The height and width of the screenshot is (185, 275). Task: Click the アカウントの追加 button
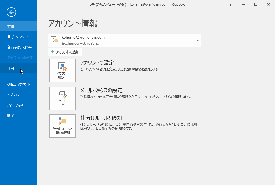(x=65, y=52)
